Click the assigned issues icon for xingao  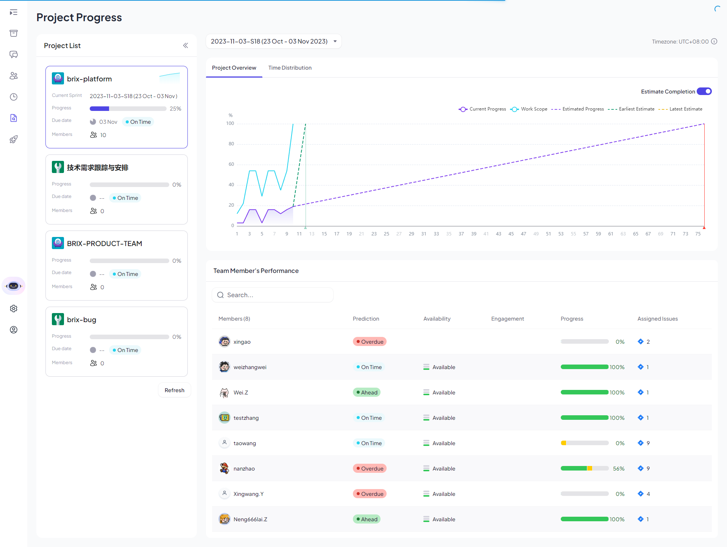[x=641, y=341]
